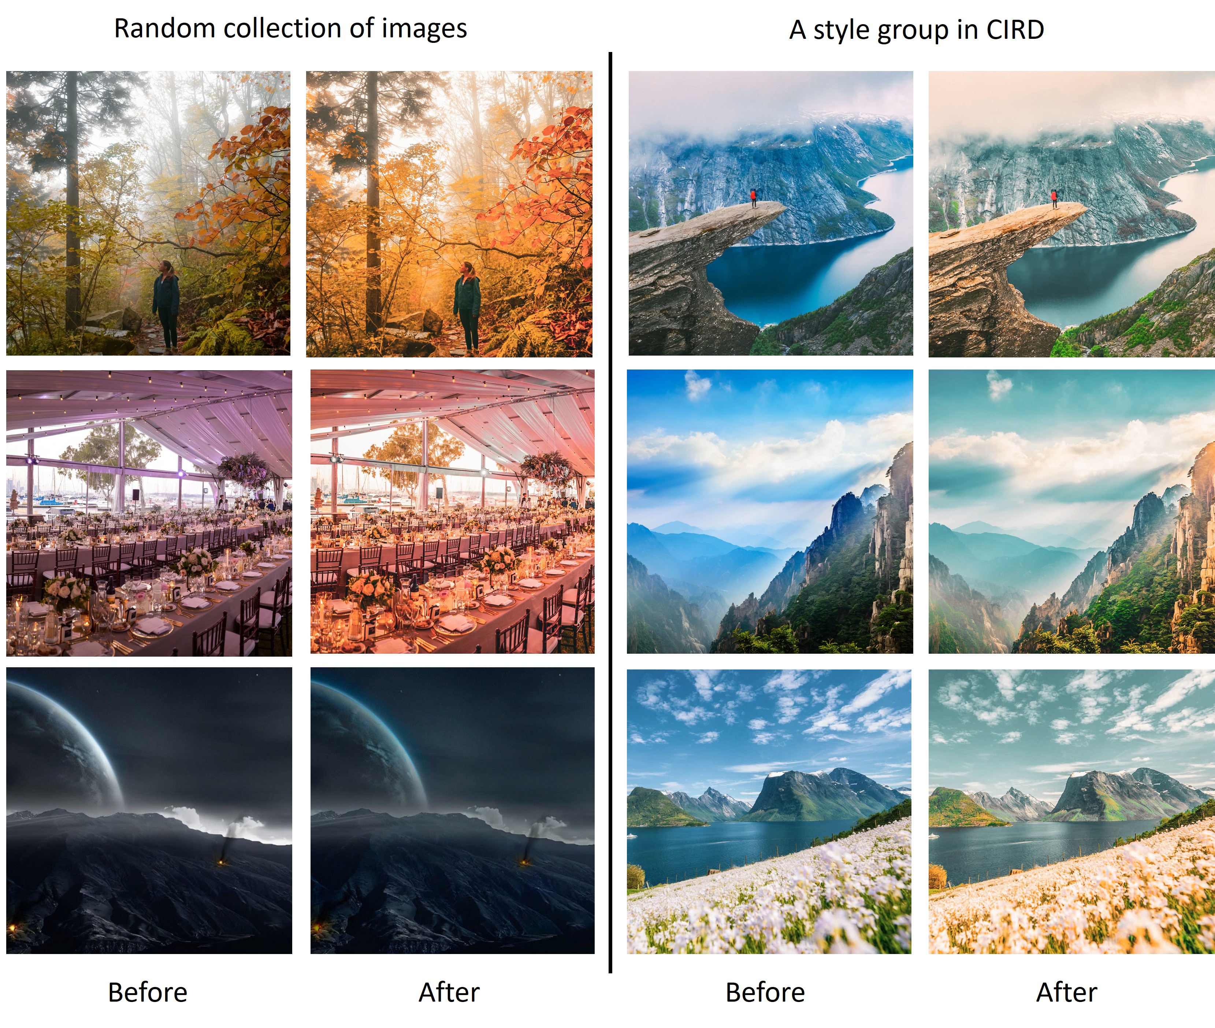Select the orange-toned forest after image
This screenshot has height=1028, width=1215.
tap(449, 214)
